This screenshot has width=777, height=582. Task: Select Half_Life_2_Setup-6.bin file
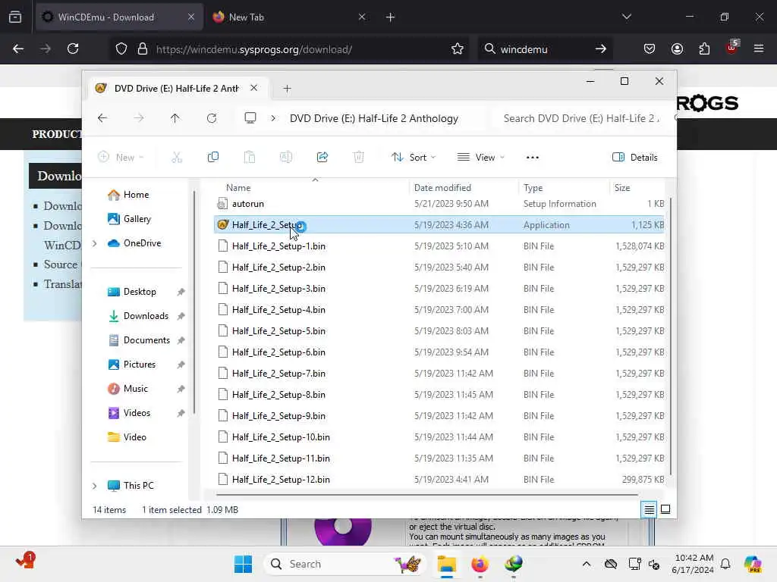(439, 352)
